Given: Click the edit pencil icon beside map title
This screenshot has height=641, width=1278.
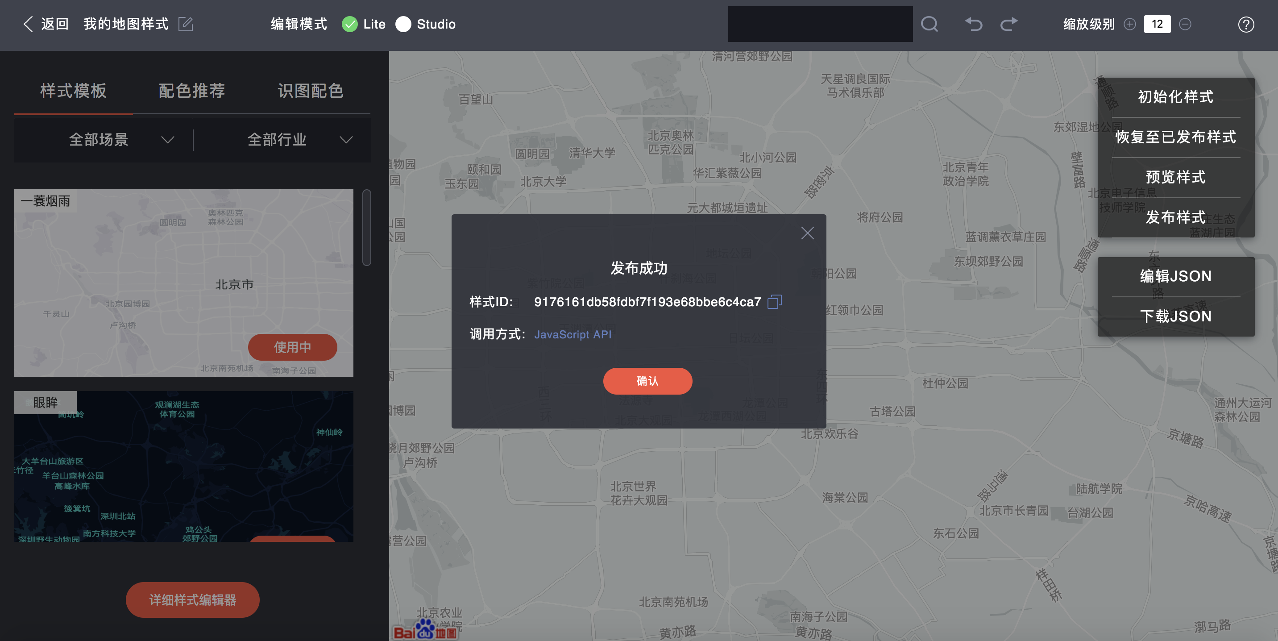Looking at the screenshot, I should click(186, 24).
